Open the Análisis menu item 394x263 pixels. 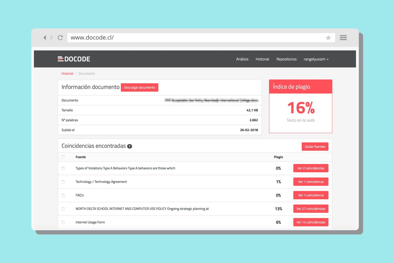click(242, 59)
